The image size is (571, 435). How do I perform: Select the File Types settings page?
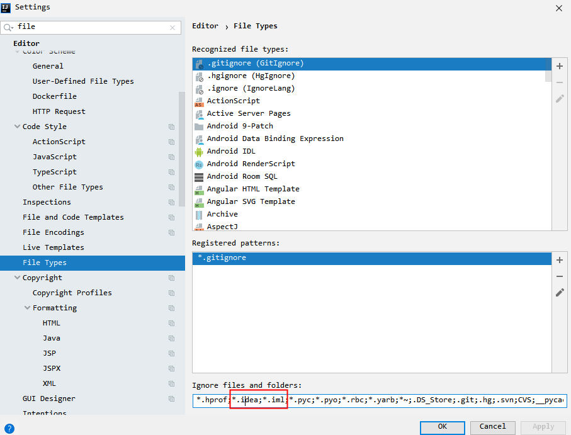[x=93, y=263]
